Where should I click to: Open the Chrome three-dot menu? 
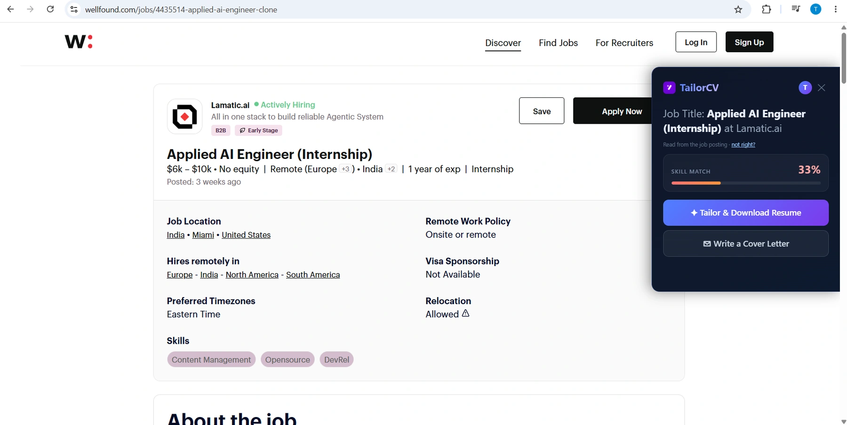836,9
